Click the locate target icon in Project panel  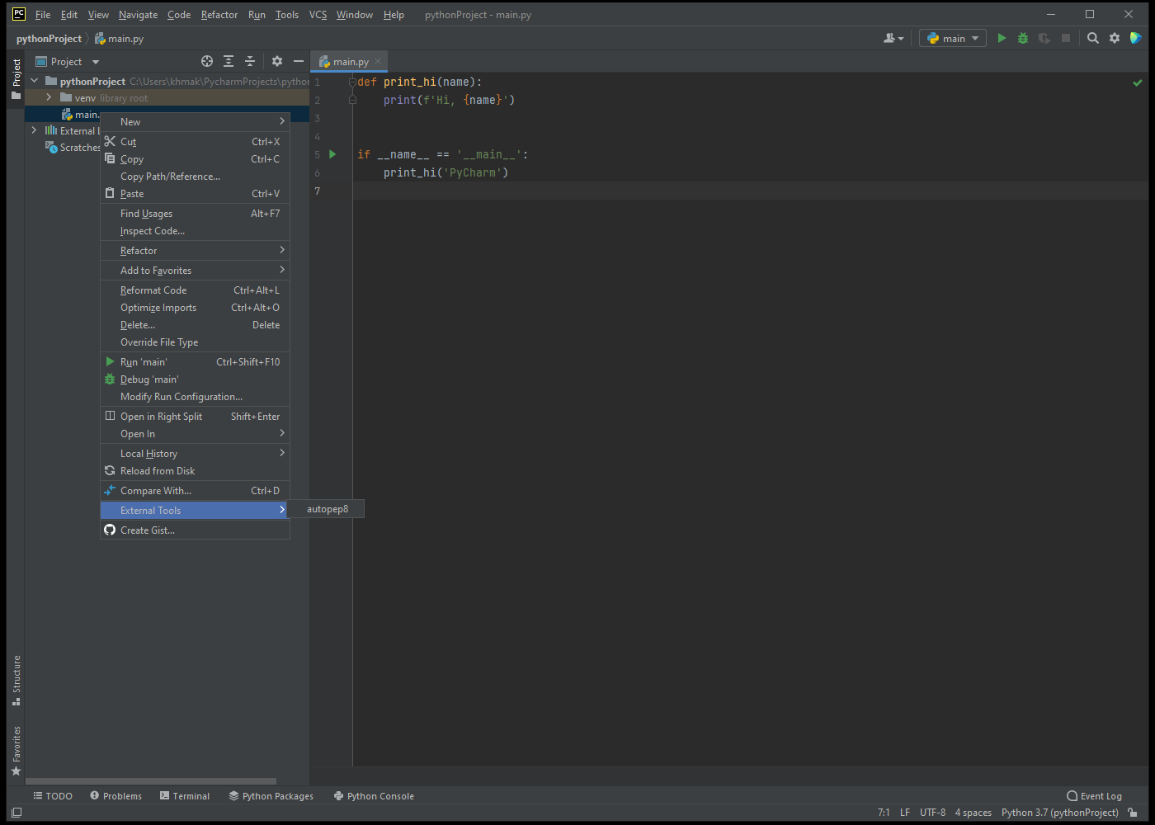tap(207, 61)
